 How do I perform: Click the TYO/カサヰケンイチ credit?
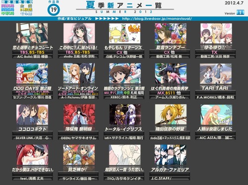coord(124,179)
